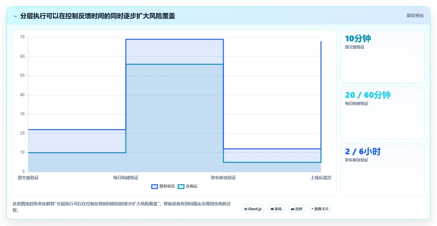The height and width of the screenshot is (226, 437).
Task: Click the 改善后 teal legend swatch
Action: pos(181,186)
